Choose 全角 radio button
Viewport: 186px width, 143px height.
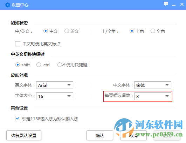(x=153, y=31)
